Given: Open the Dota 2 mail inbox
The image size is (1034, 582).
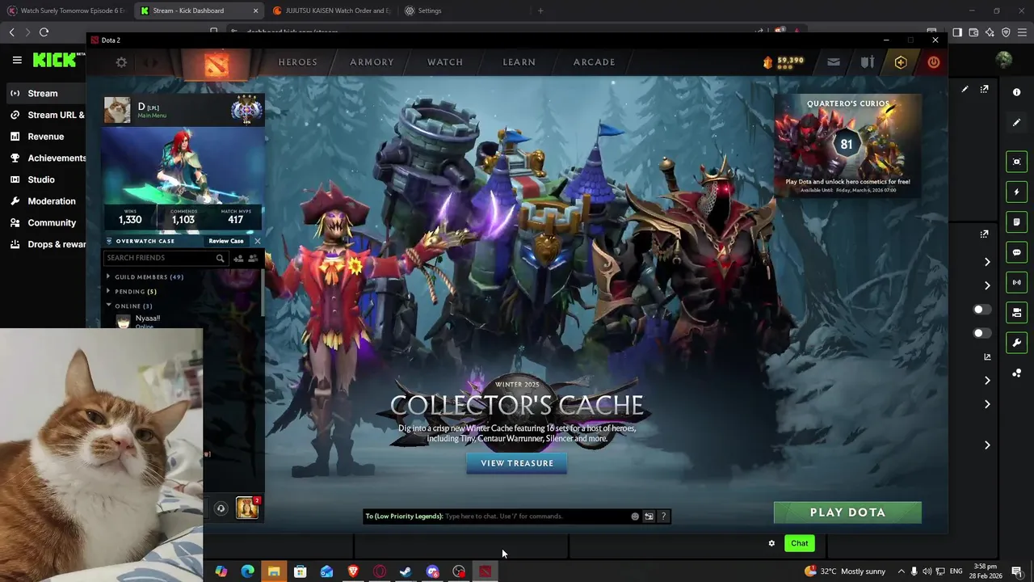Looking at the screenshot, I should pyautogui.click(x=834, y=62).
